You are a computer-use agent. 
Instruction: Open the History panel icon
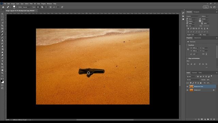[183, 13]
